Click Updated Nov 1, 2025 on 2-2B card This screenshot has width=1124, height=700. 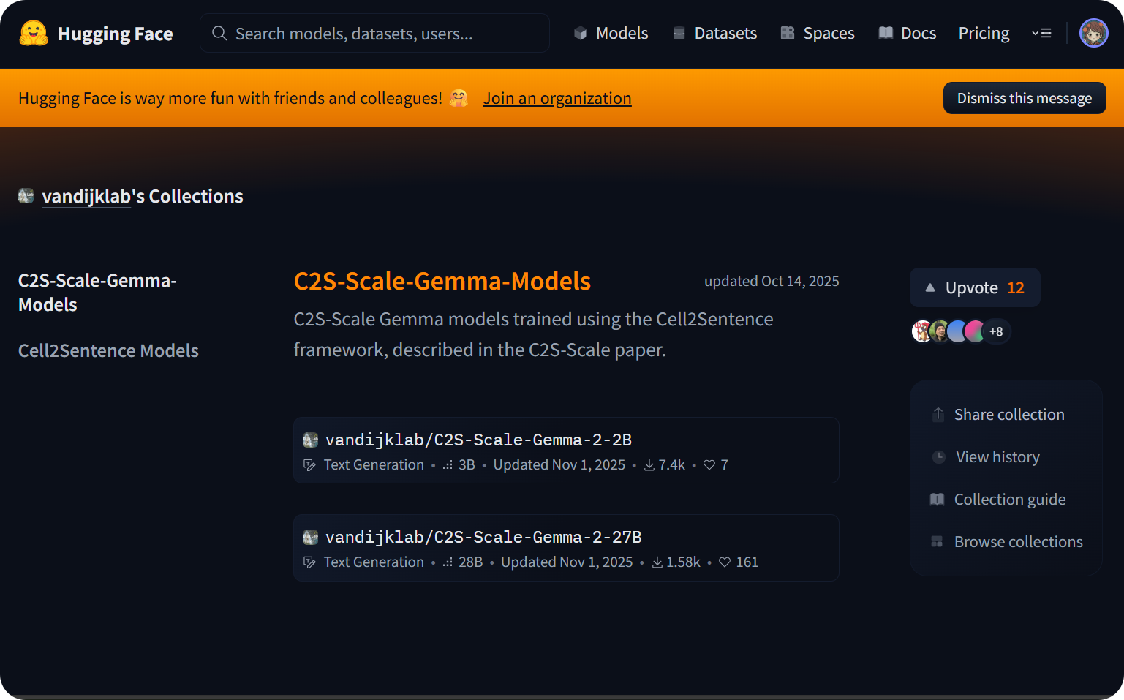[559, 464]
